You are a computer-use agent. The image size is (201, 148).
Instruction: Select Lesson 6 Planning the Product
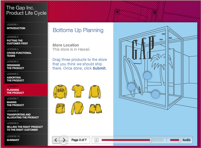tap(26, 90)
